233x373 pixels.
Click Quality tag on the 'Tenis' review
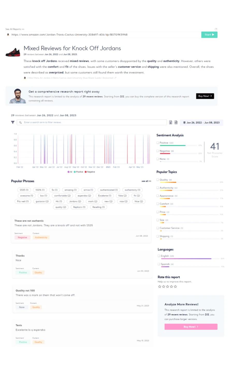(38, 342)
